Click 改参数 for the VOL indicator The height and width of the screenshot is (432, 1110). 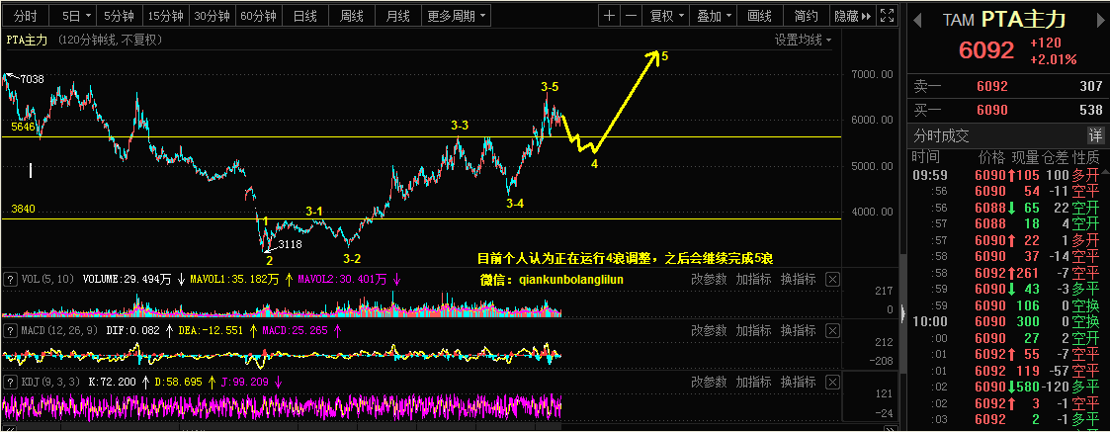pyautogui.click(x=709, y=280)
